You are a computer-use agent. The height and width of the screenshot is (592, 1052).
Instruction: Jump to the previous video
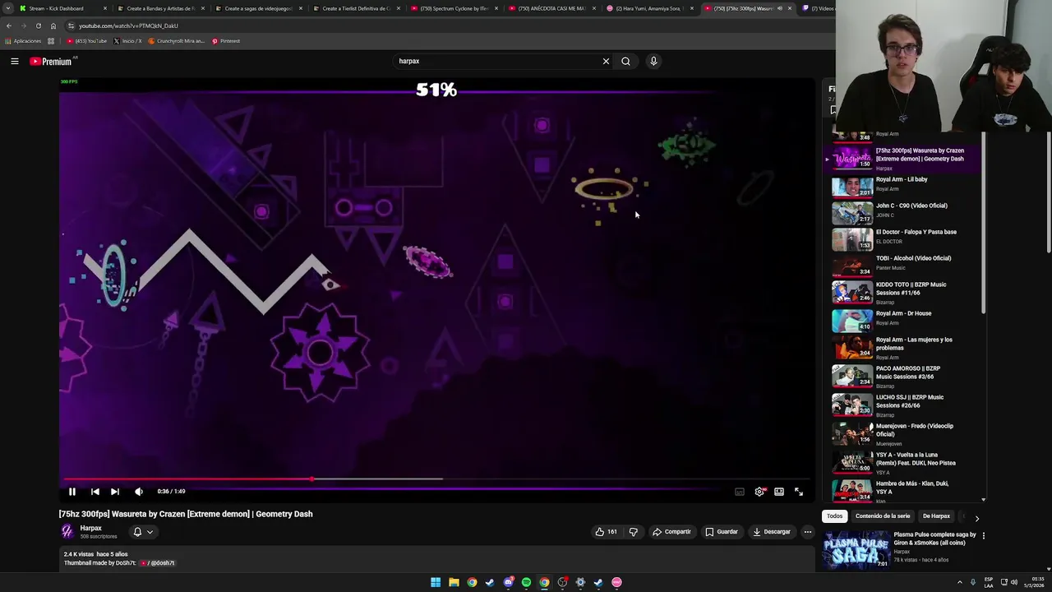point(95,492)
